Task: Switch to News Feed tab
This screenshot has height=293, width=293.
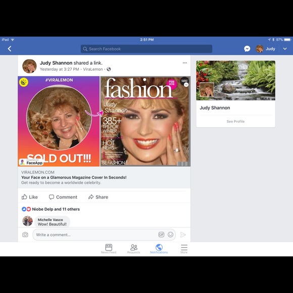Action: 109,249
